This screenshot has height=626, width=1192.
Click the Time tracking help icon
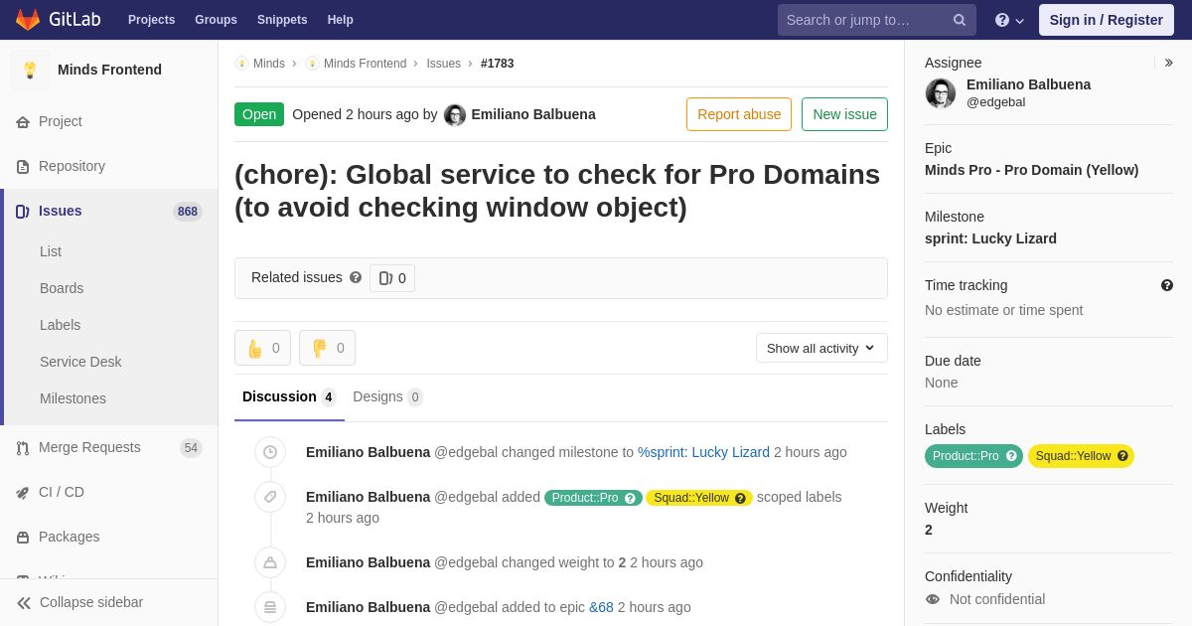pyautogui.click(x=1167, y=285)
